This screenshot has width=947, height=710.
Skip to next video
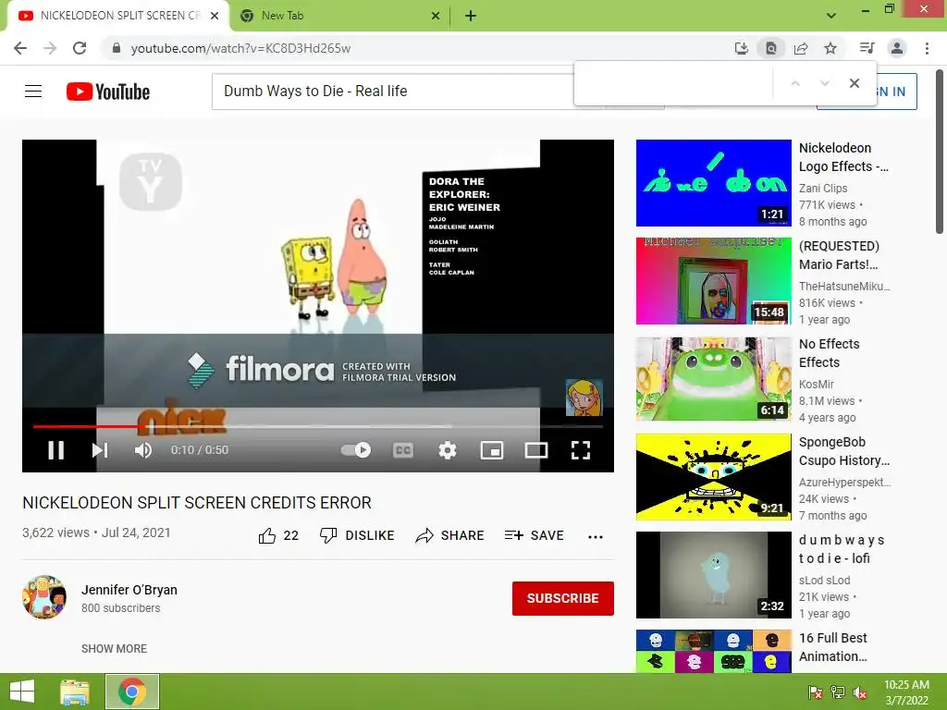[x=100, y=450]
